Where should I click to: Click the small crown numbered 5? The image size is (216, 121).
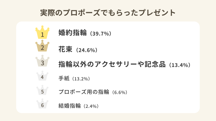pos(42,91)
